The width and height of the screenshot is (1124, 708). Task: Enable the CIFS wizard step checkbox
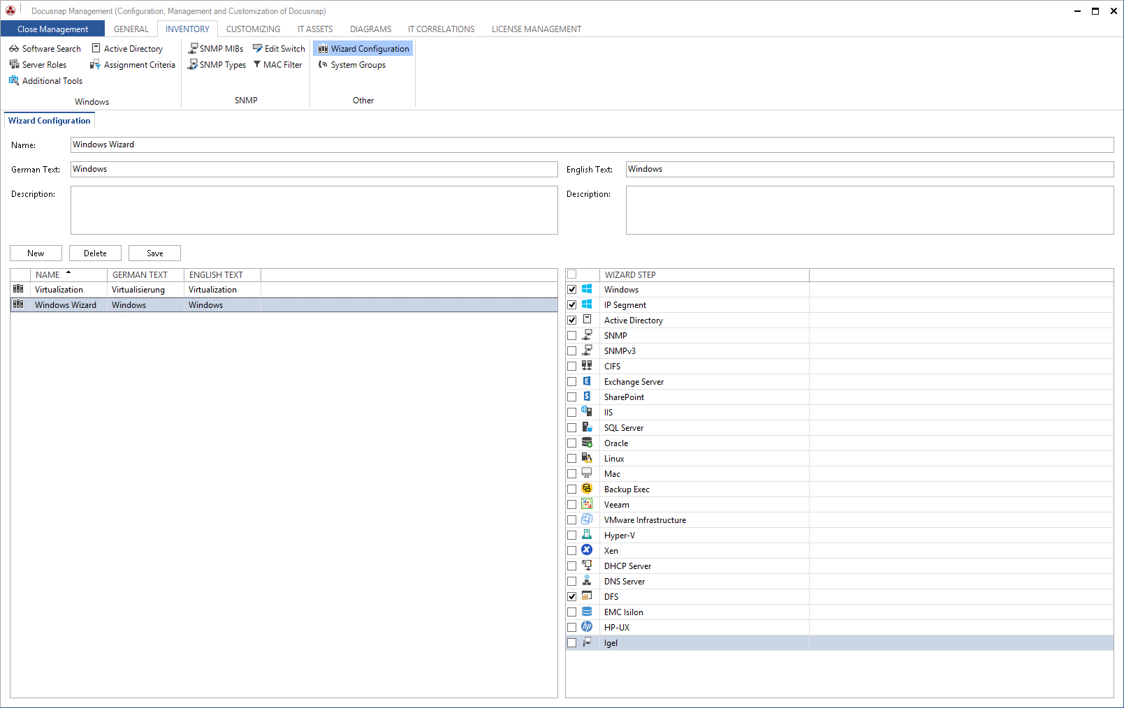pyautogui.click(x=572, y=366)
